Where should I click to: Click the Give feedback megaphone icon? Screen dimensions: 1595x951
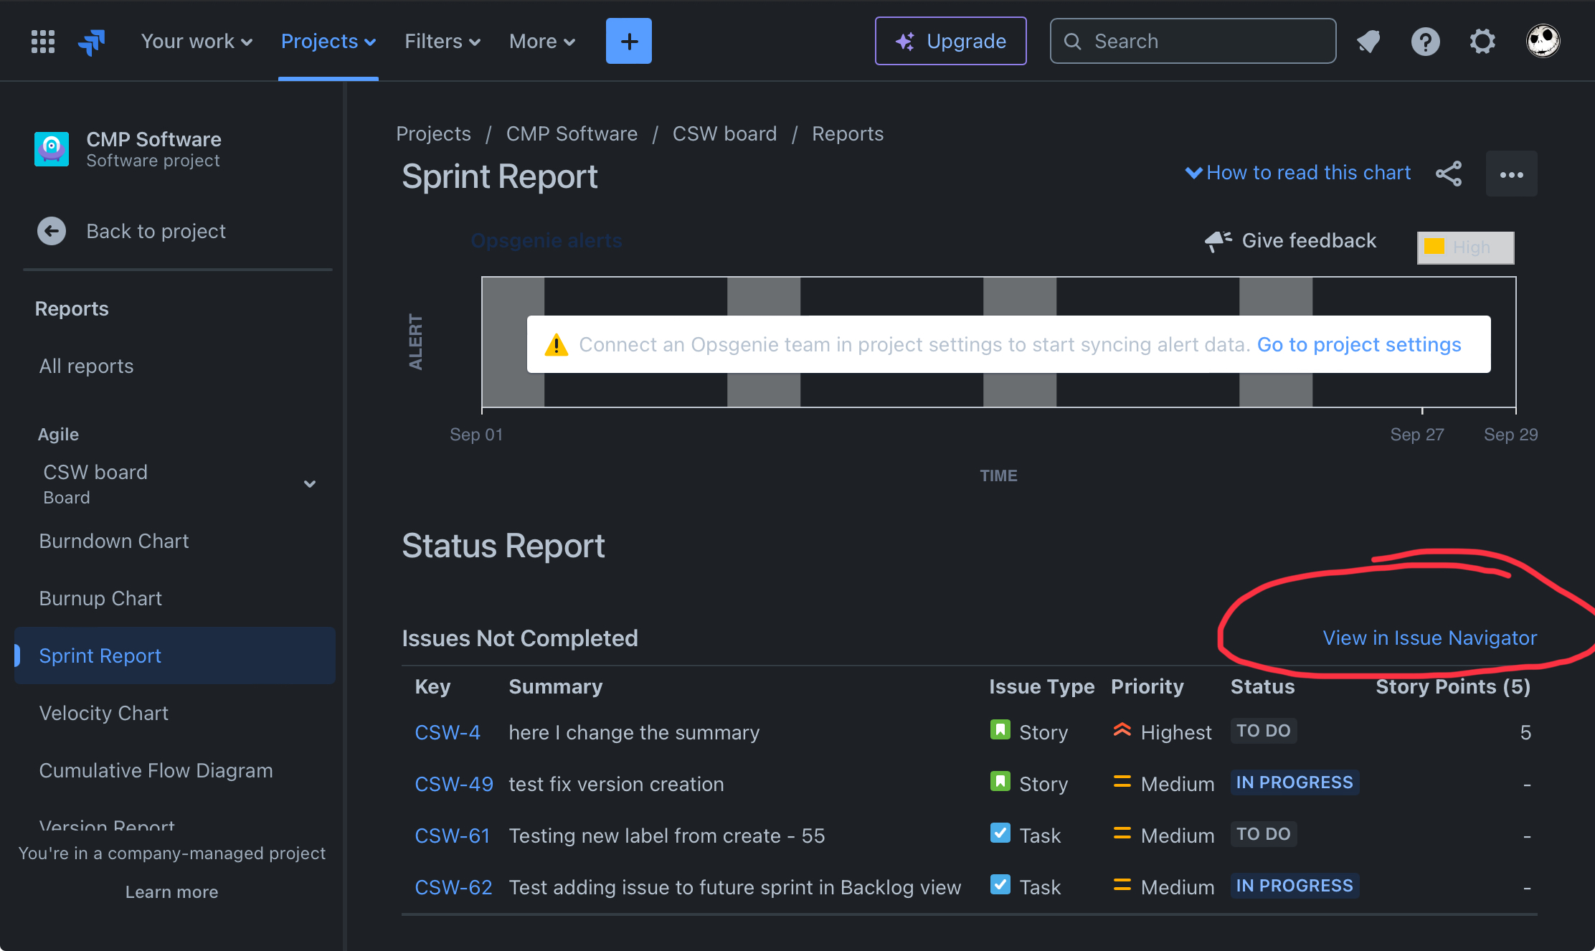click(x=1218, y=240)
